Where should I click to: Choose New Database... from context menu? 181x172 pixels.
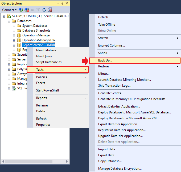click(x=58, y=50)
